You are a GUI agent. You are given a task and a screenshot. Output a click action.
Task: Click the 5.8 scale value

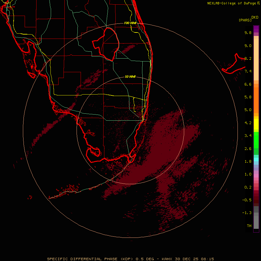pos(248,97)
